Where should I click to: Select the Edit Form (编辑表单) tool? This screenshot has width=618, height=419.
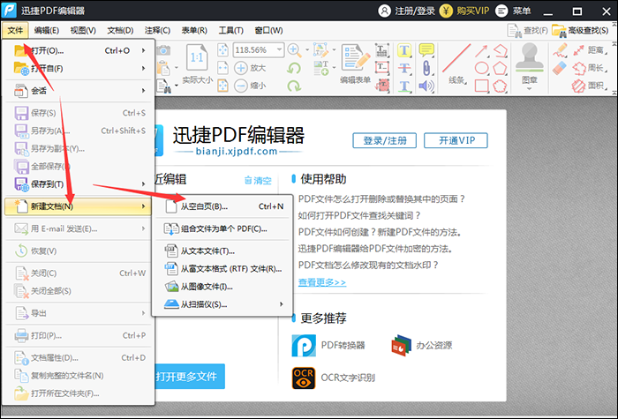(x=356, y=64)
